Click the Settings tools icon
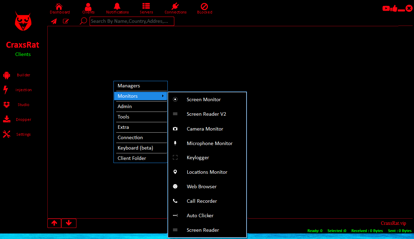This screenshot has width=414, height=239. pos(7,134)
